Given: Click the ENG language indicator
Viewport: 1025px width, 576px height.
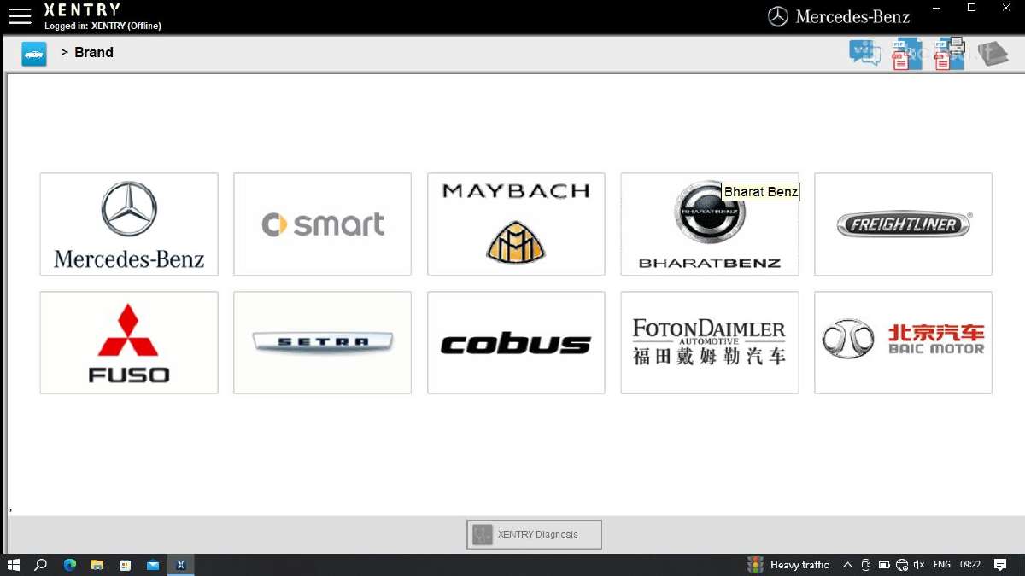Looking at the screenshot, I should pos(942,565).
